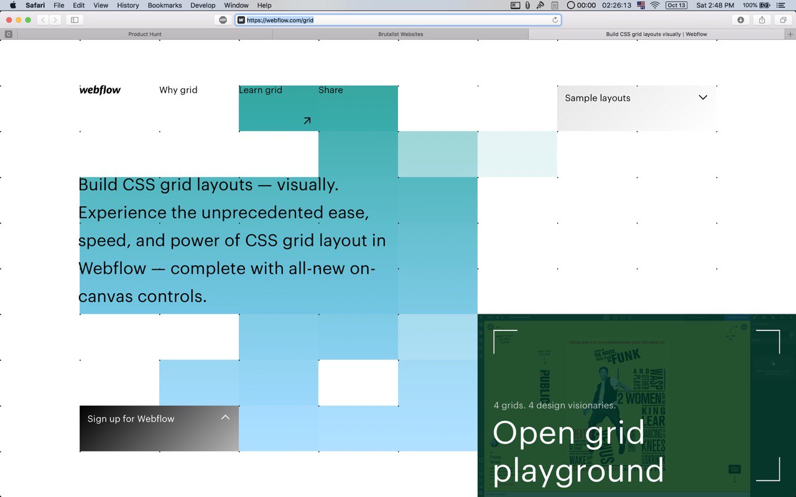Open the Sign up for Webflow panel

click(159, 429)
